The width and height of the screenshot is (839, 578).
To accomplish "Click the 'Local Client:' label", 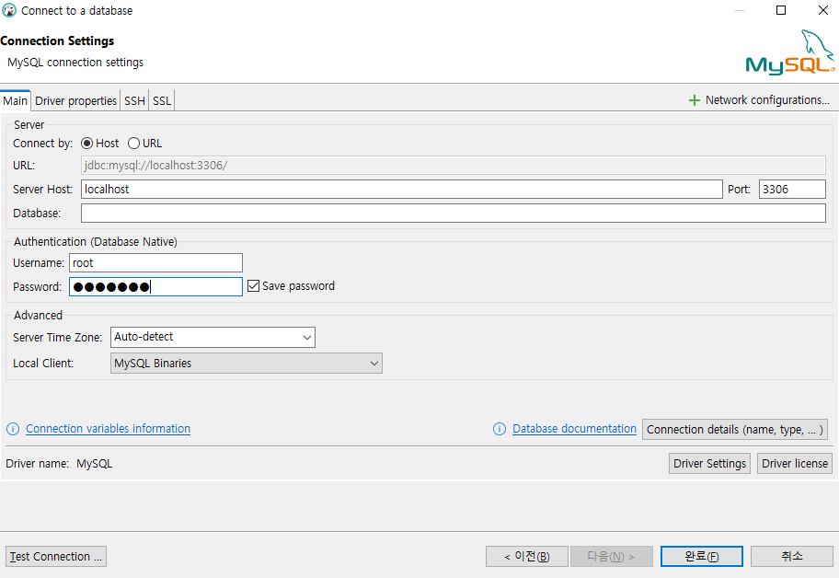I will click(43, 363).
